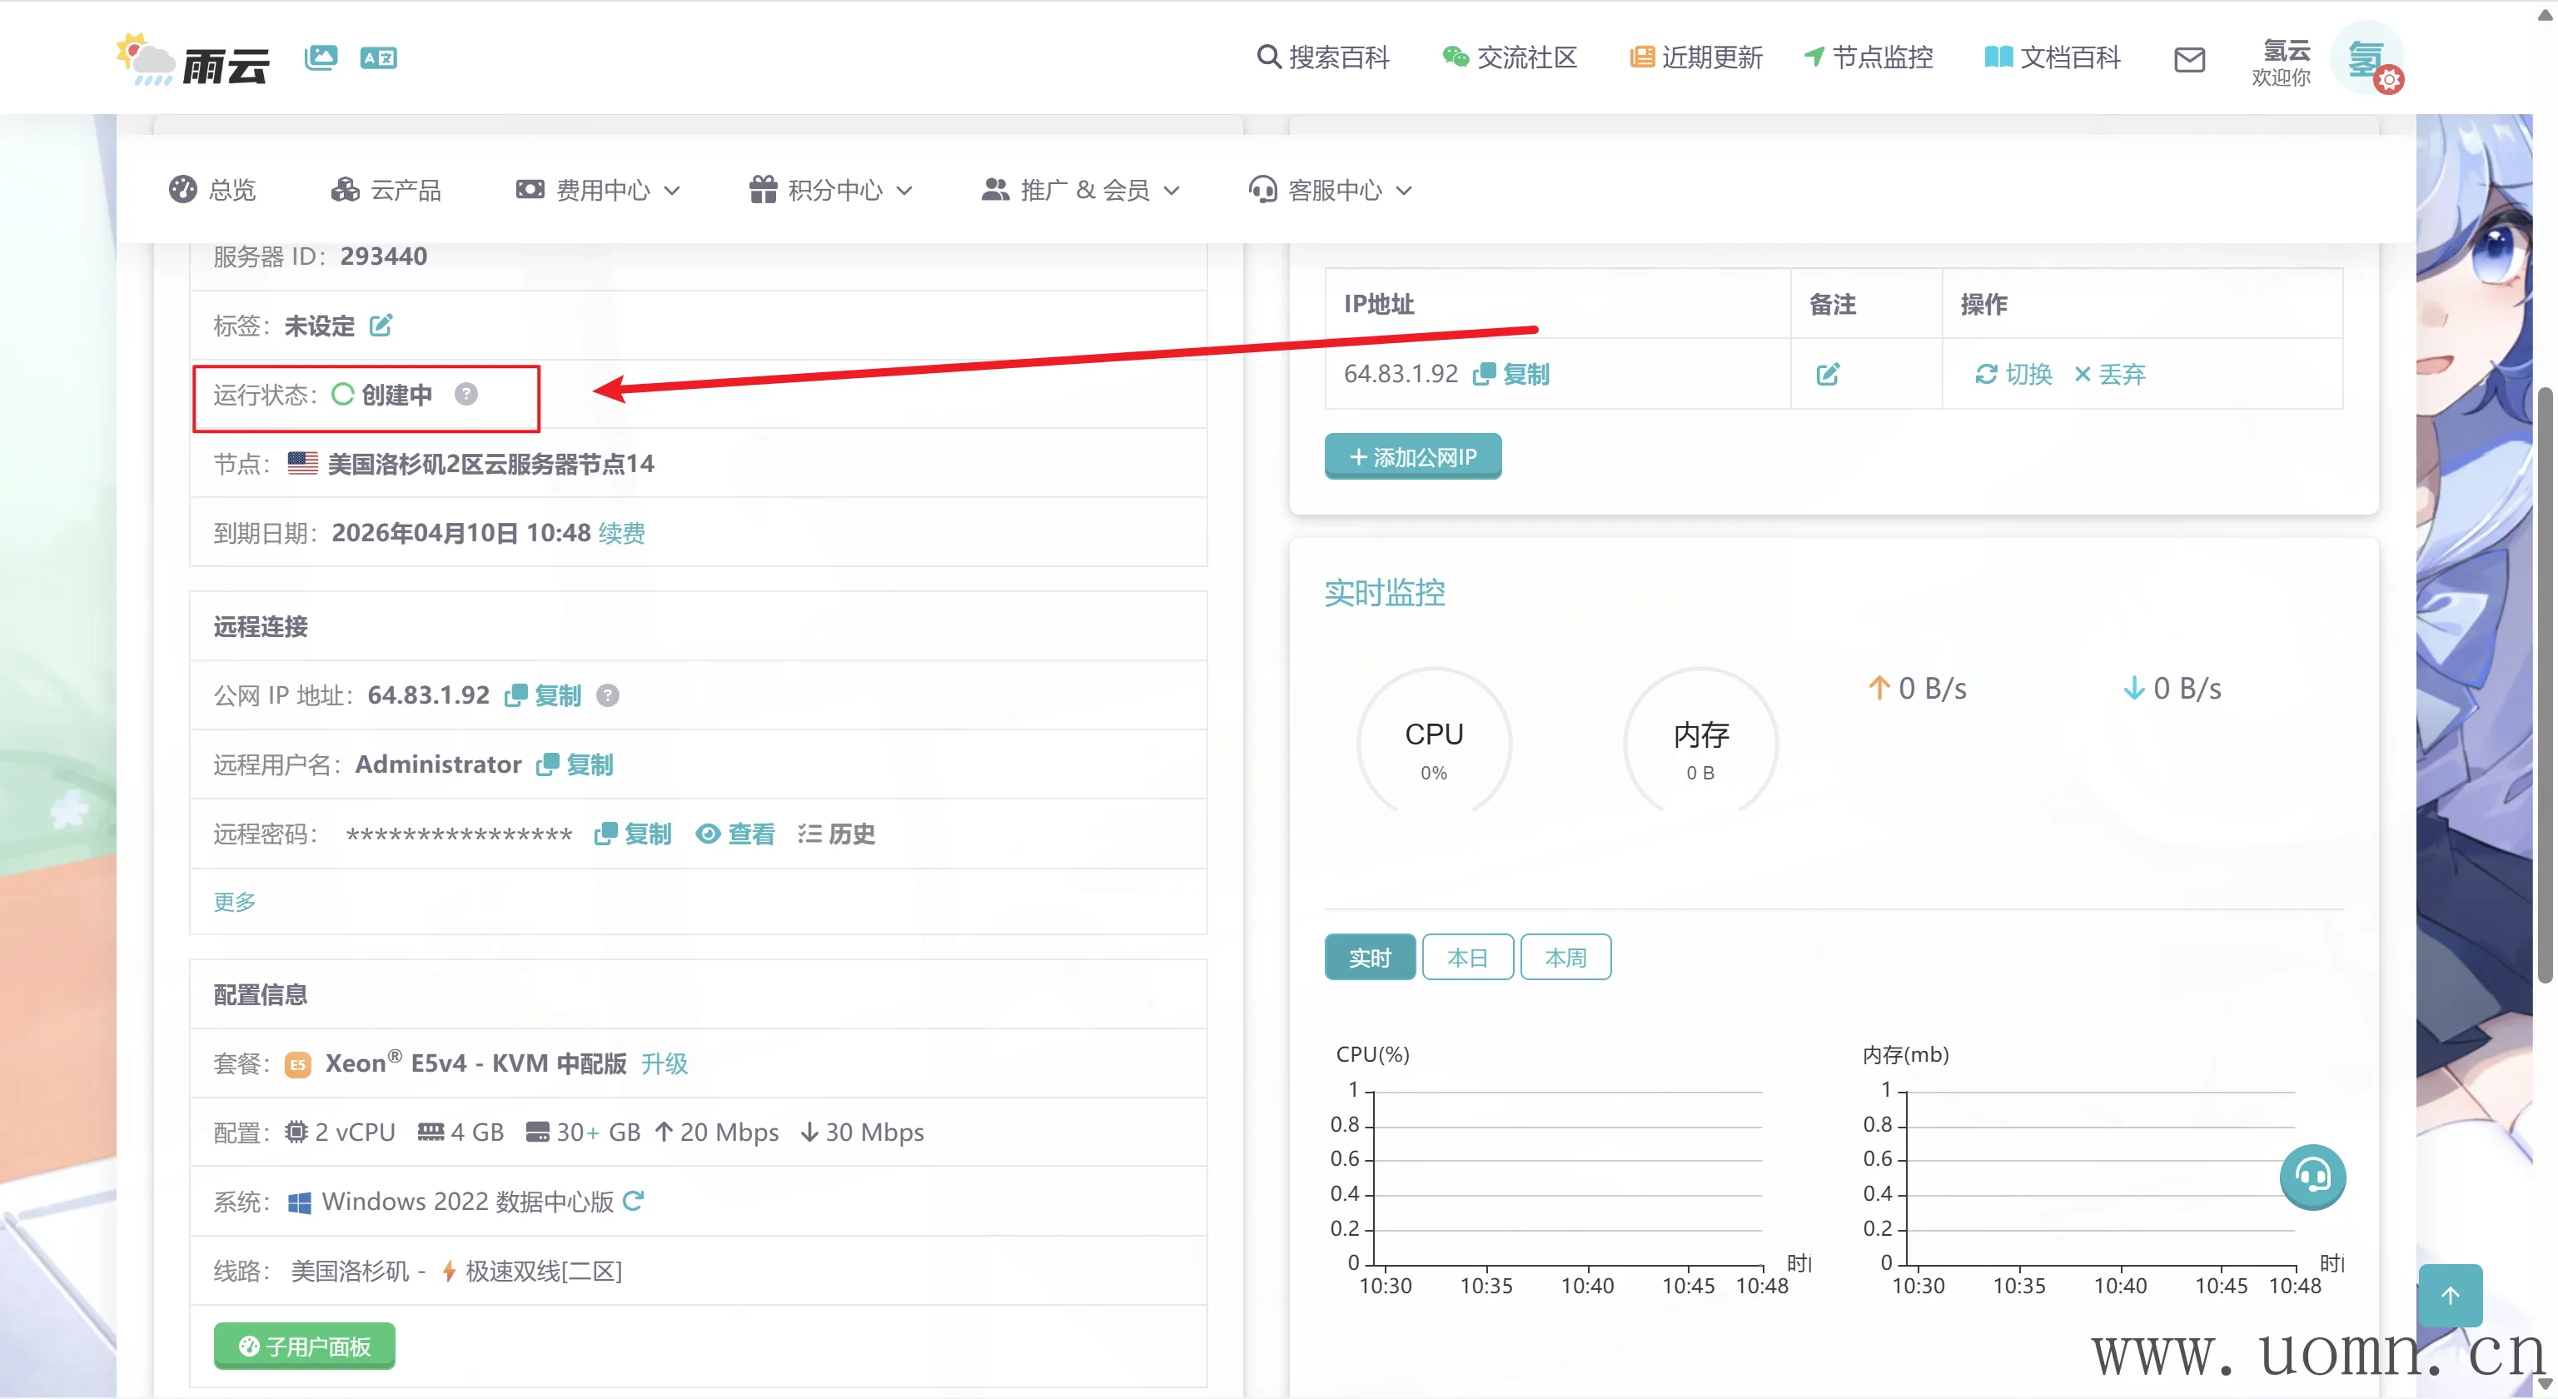Show the remote password with 查看

point(736,834)
